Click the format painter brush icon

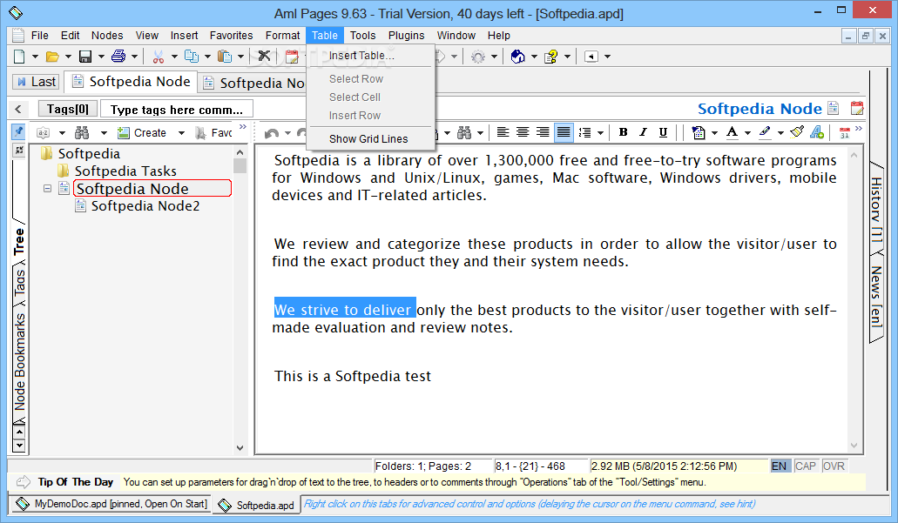(x=797, y=133)
